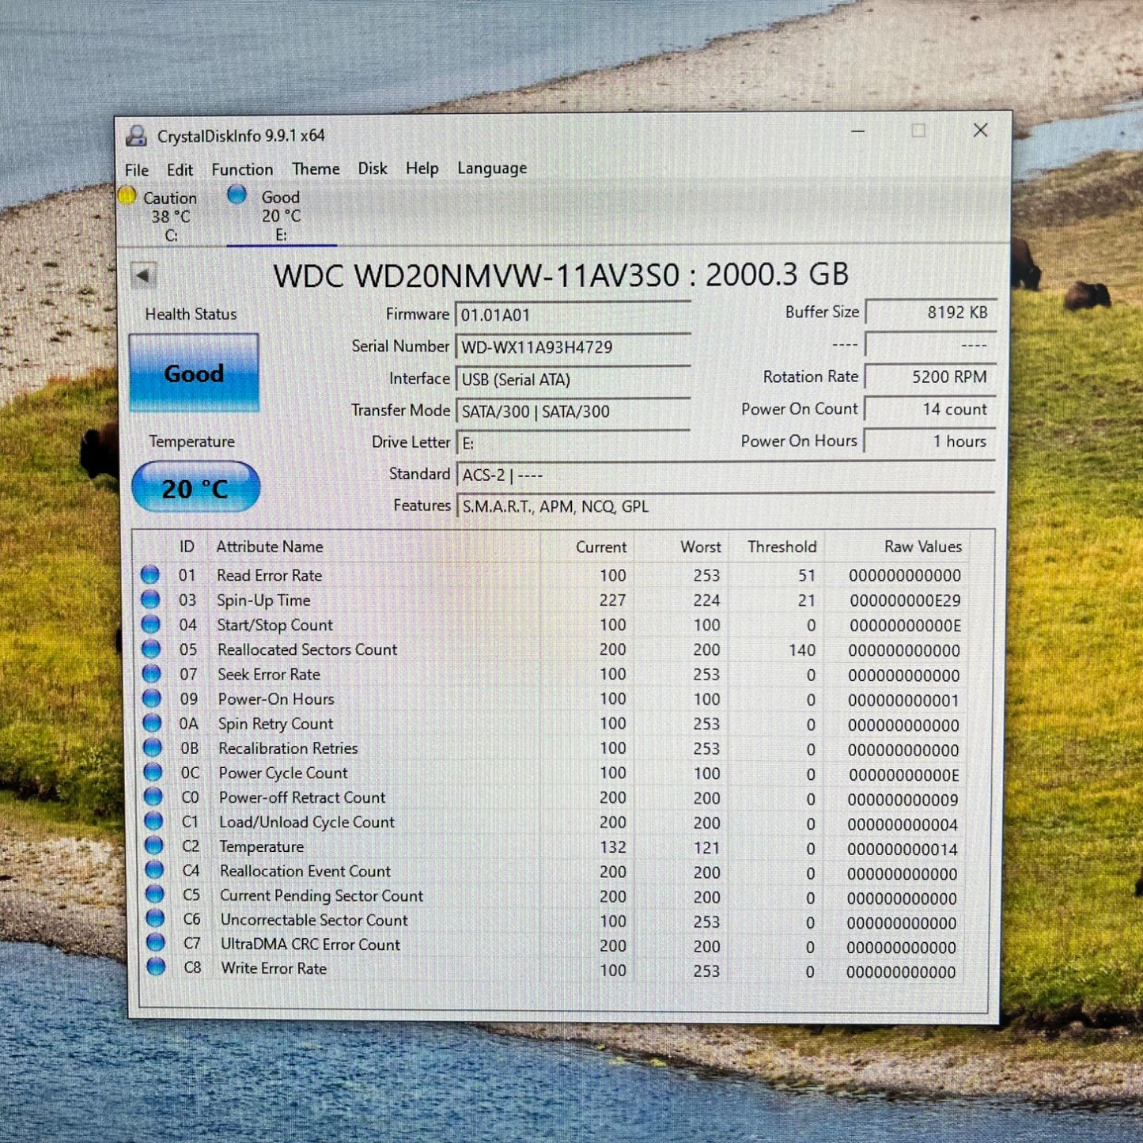Screen dimensions: 1143x1143
Task: Click the status orb for Write Error Rate
Action: (156, 967)
